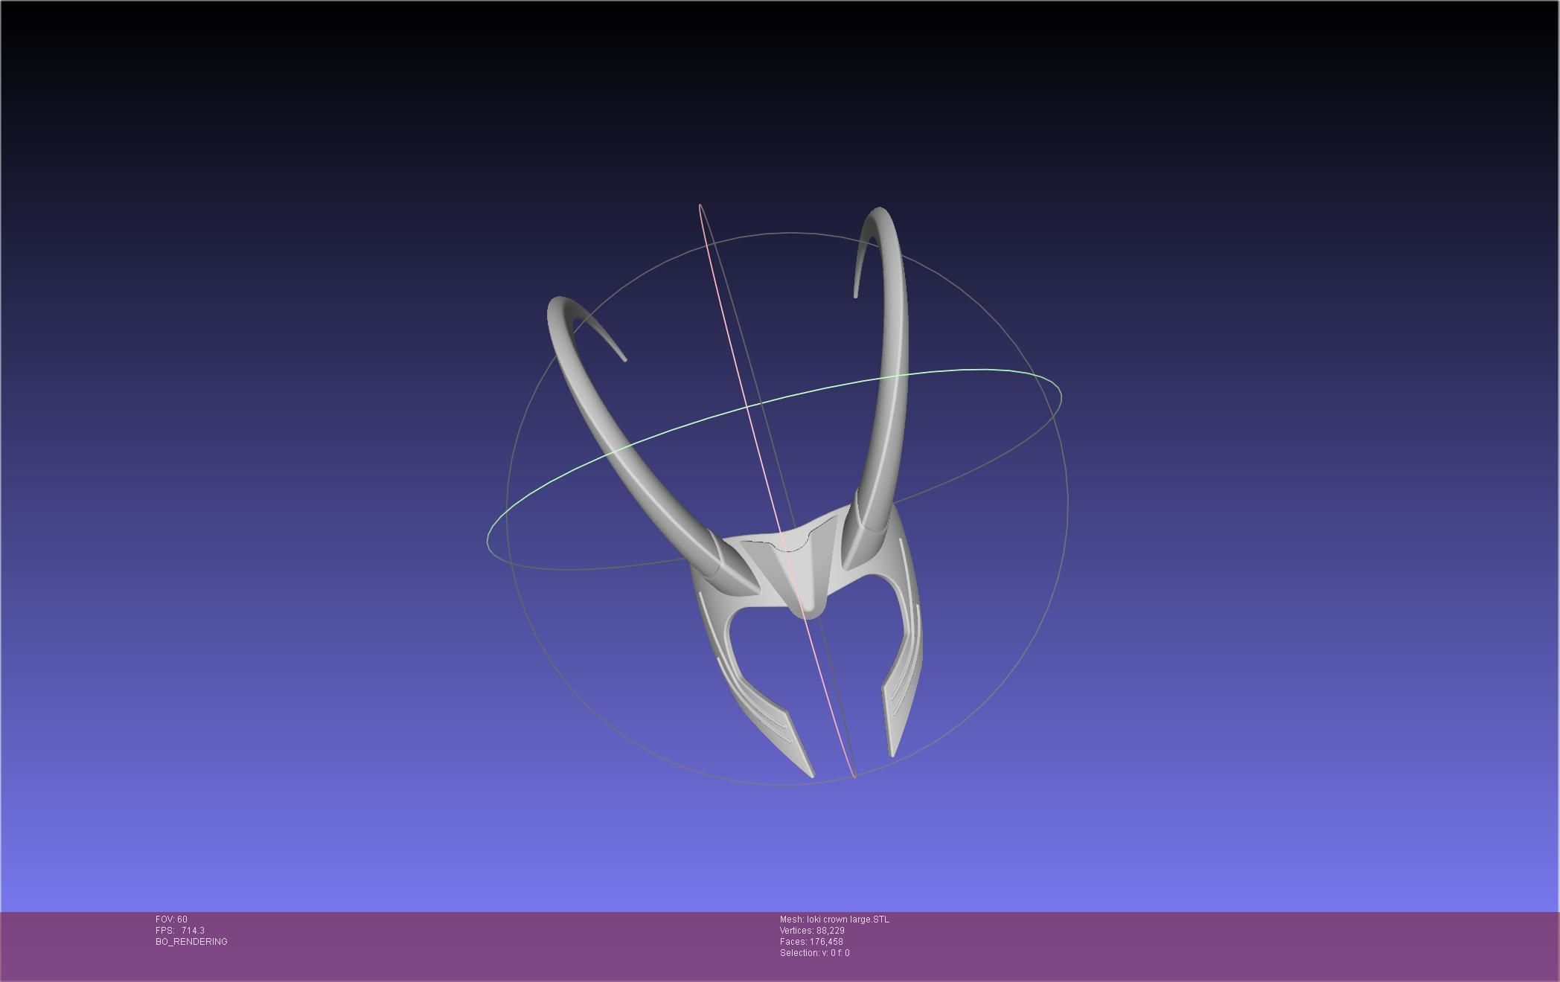Screen dimensions: 1560x982
Task: Click the FPS: 714.3 readout
Action: click(180, 931)
